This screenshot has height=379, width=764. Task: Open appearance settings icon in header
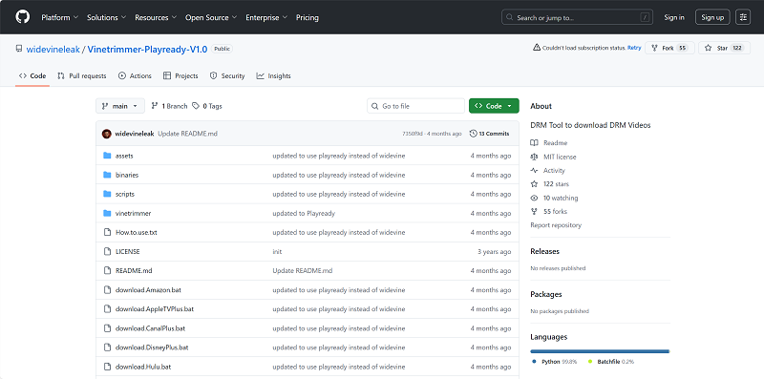click(743, 17)
